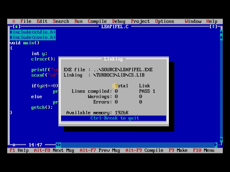Image resolution: width=230 pixels, height=172 pixels.
Task: Click the vertical scrollbar down arrow
Action: pos(221,139)
